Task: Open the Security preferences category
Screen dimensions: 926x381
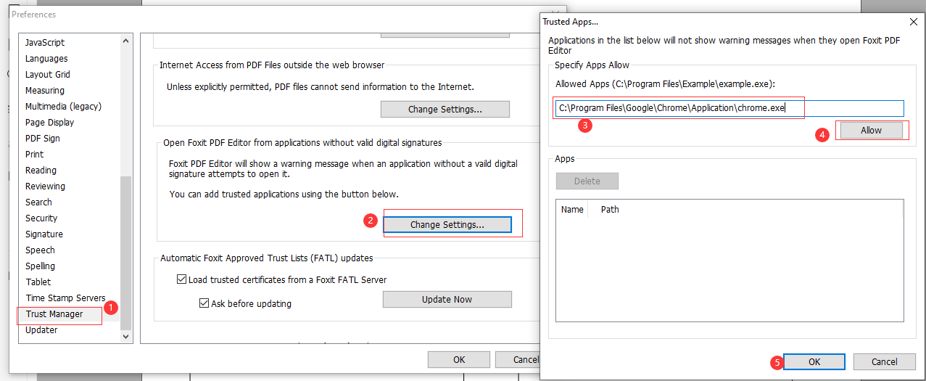Action: point(41,218)
